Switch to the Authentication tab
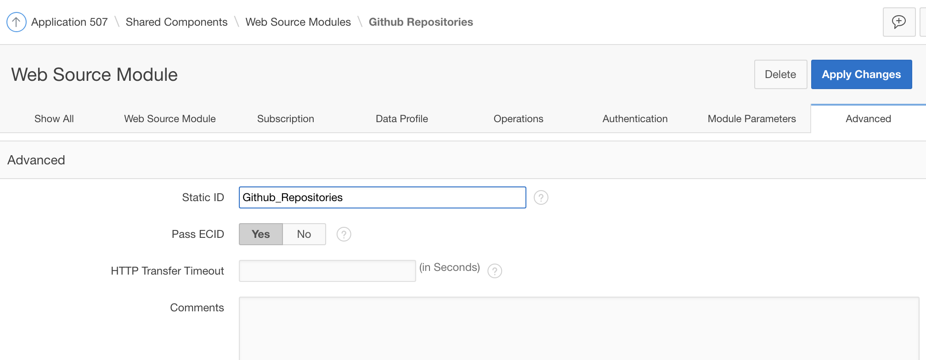The image size is (926, 360). pyautogui.click(x=635, y=119)
